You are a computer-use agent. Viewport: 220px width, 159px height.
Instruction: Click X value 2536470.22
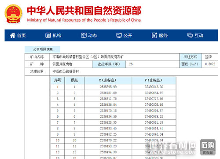pyautogui.click(x=108, y=141)
